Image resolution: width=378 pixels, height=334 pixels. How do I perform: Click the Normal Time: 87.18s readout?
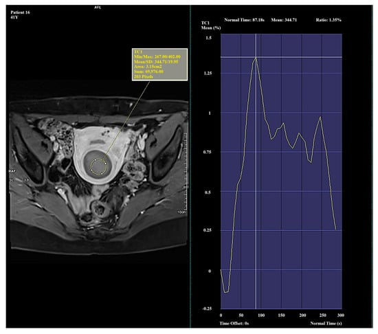(244, 20)
